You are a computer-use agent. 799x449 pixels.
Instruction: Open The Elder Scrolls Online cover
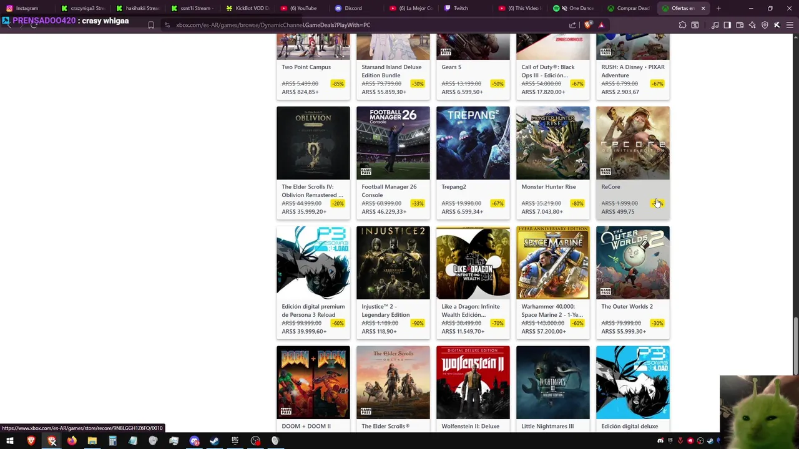click(393, 382)
